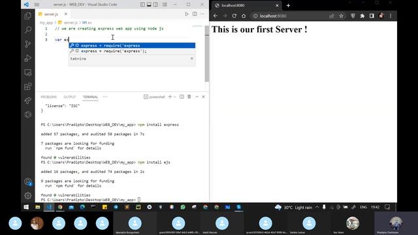Create a new terminal with plus
The width and height of the screenshot is (418, 235).
click(170, 97)
